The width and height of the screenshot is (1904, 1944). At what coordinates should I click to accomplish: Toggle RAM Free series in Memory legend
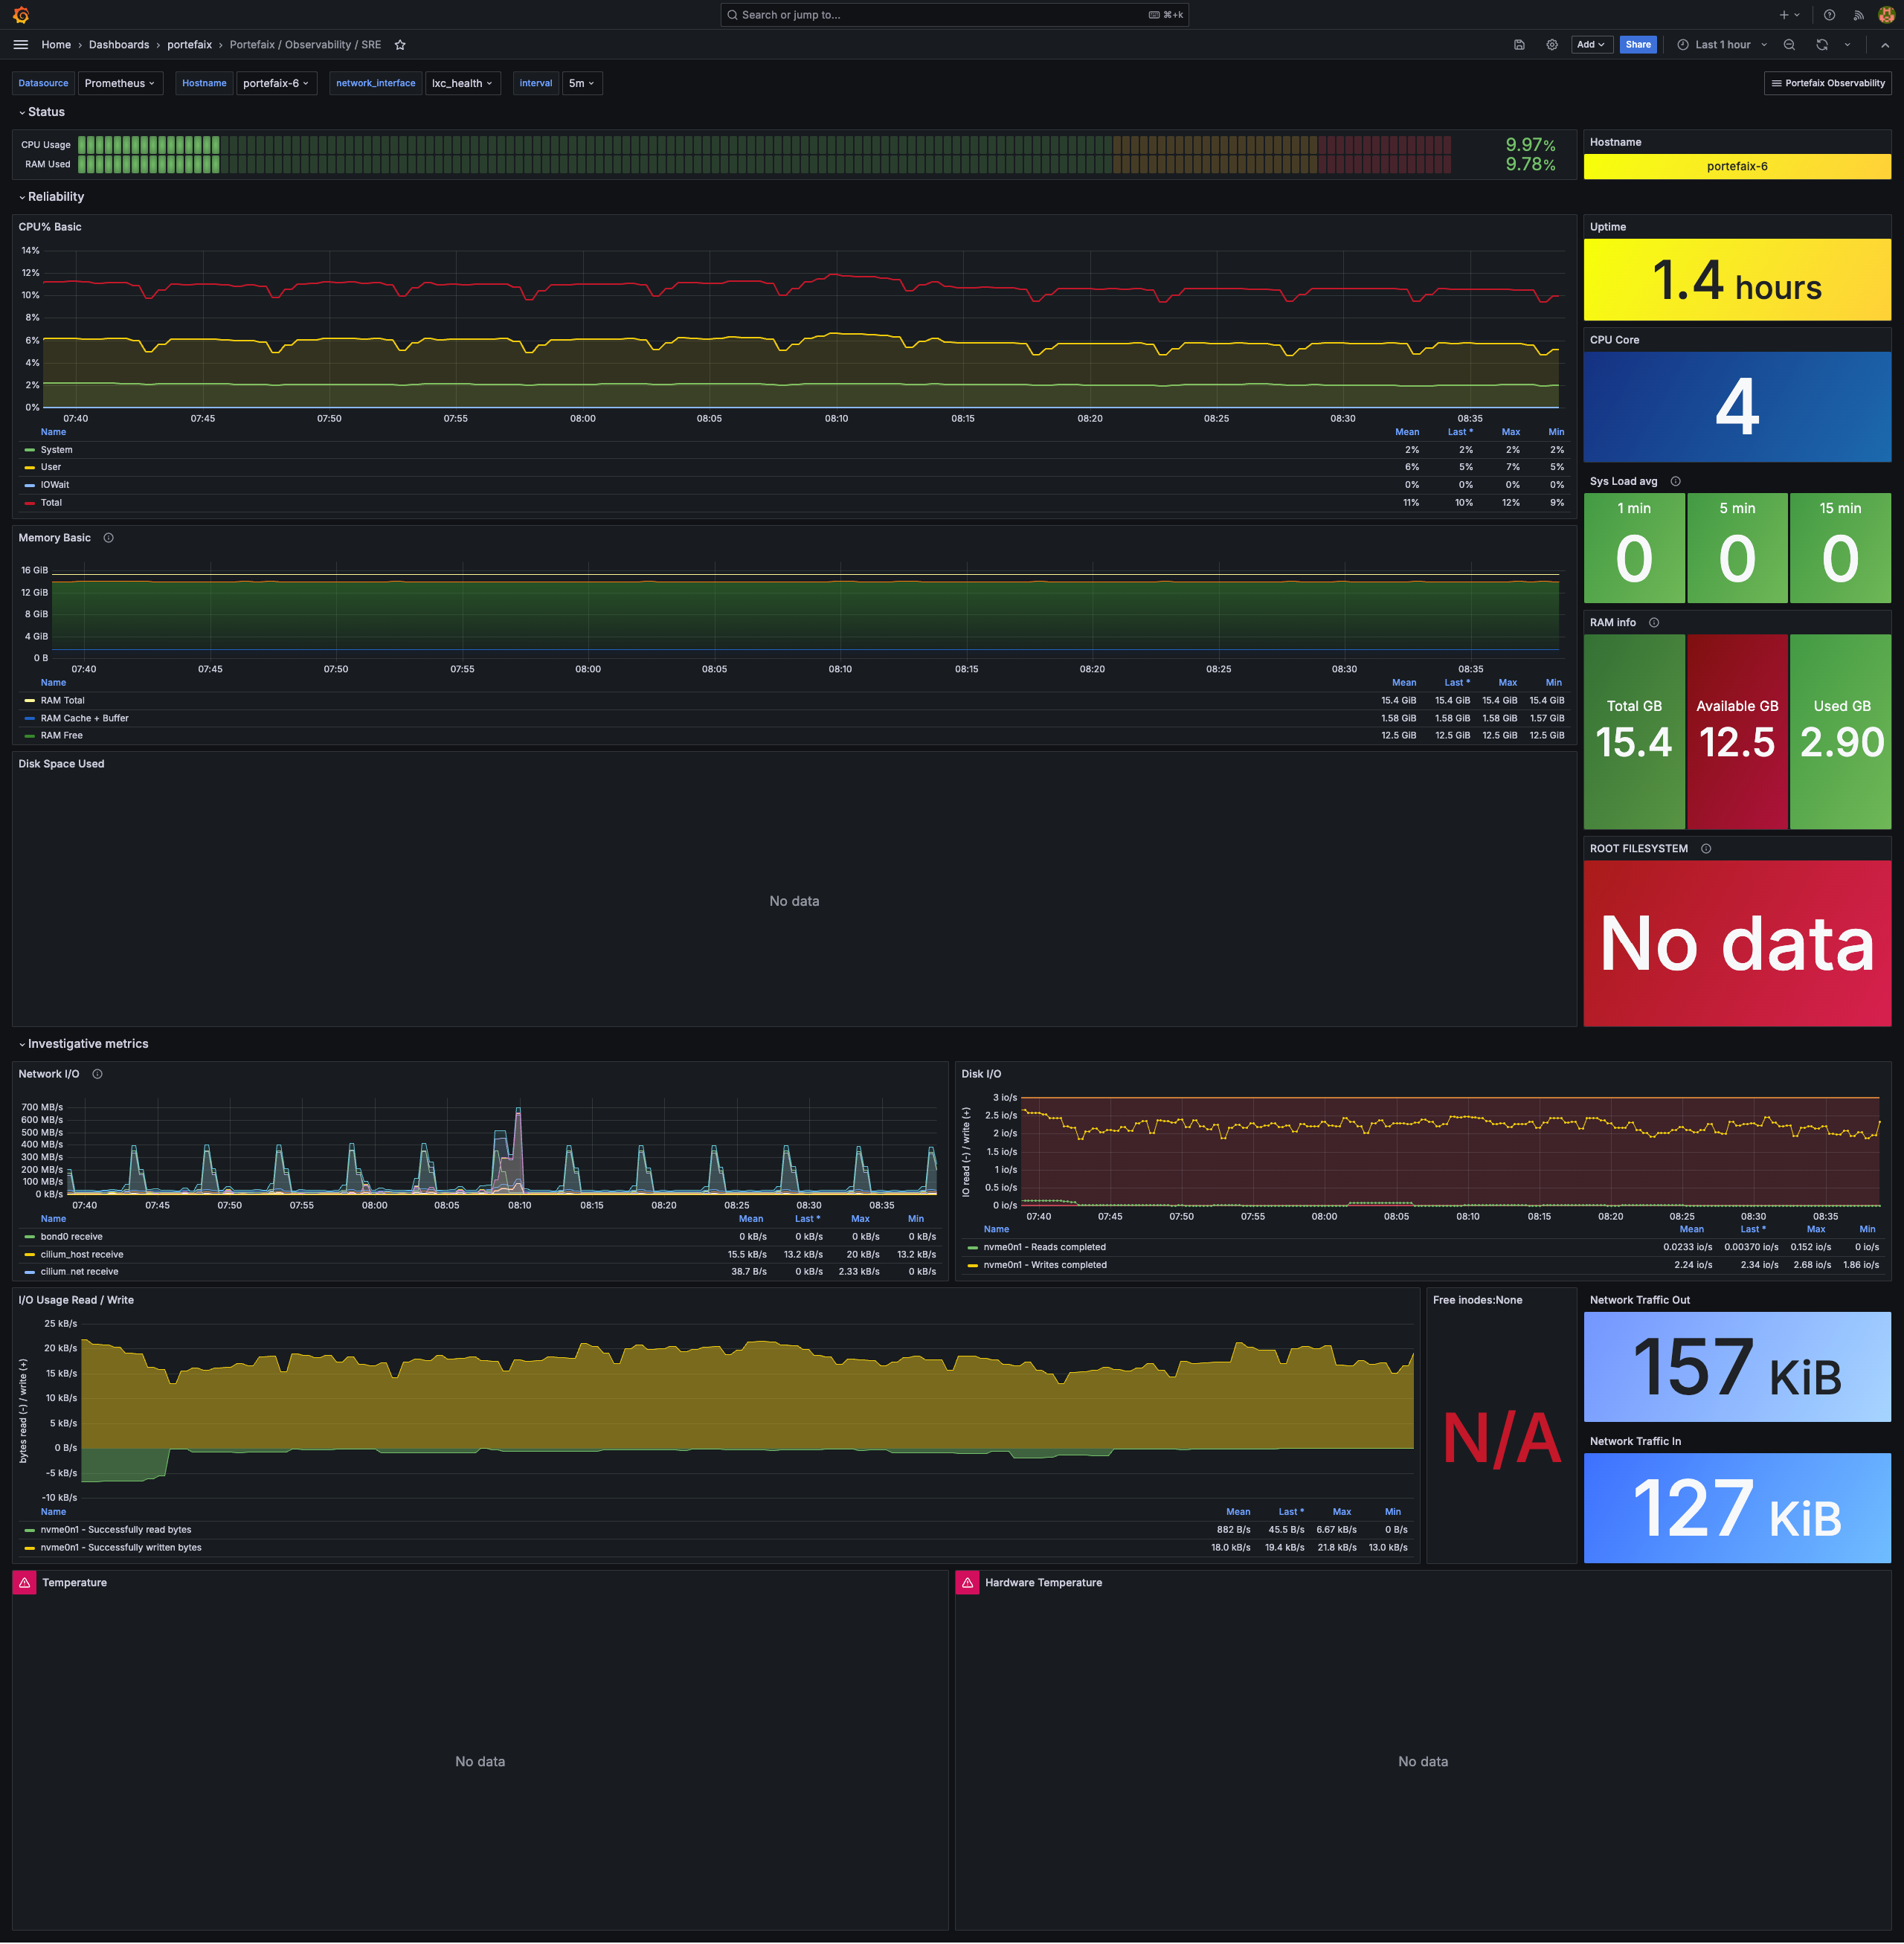point(61,736)
